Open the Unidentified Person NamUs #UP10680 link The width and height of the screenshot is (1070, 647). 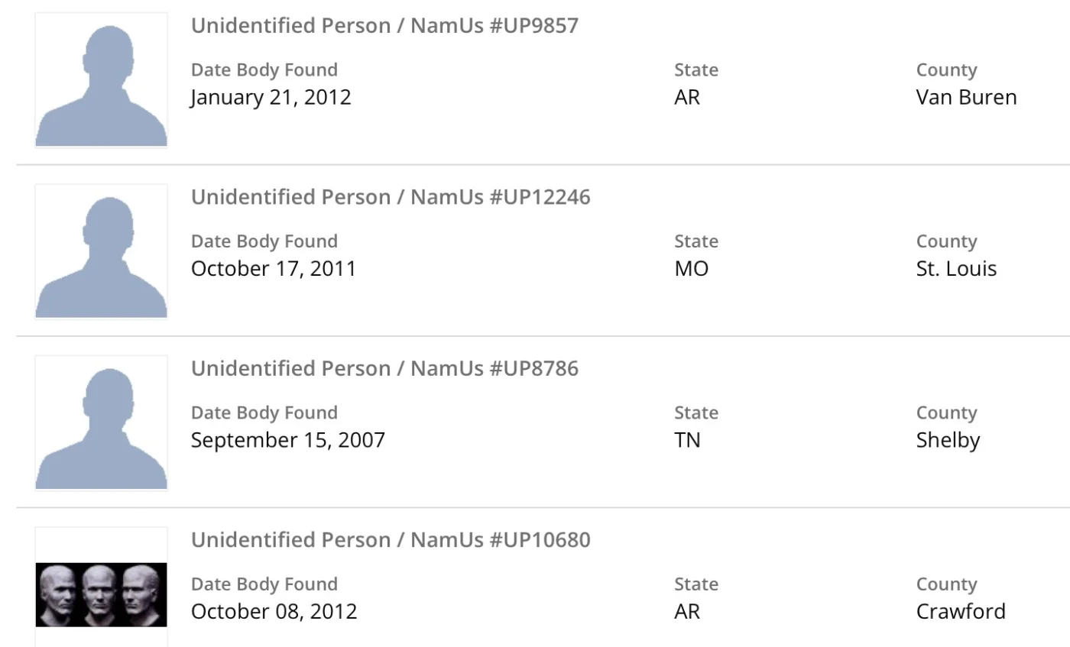[x=391, y=540]
